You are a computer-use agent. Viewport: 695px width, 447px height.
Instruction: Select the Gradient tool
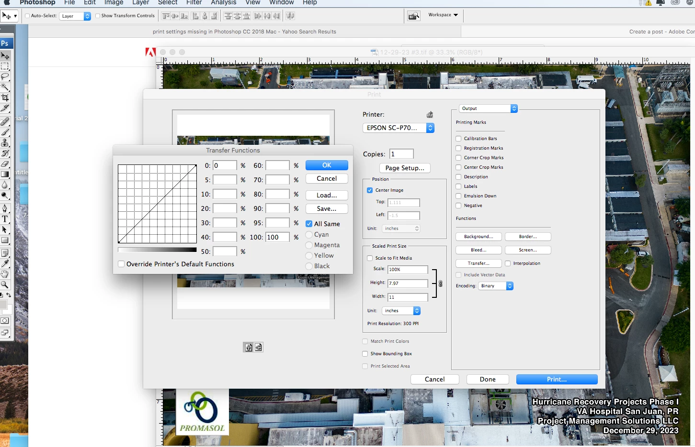click(x=5, y=174)
